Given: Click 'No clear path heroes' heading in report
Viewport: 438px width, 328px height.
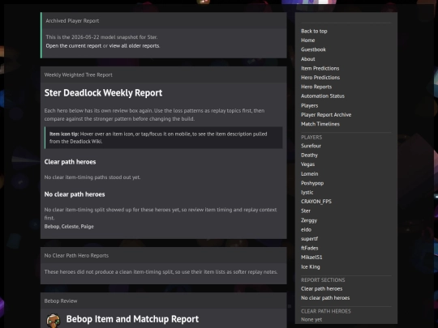Looking at the screenshot, I should (75, 194).
